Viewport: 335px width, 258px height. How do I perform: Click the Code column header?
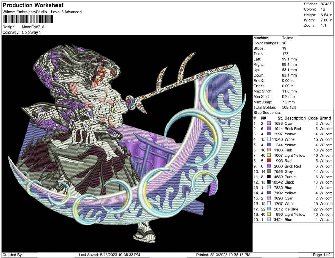click(313, 118)
